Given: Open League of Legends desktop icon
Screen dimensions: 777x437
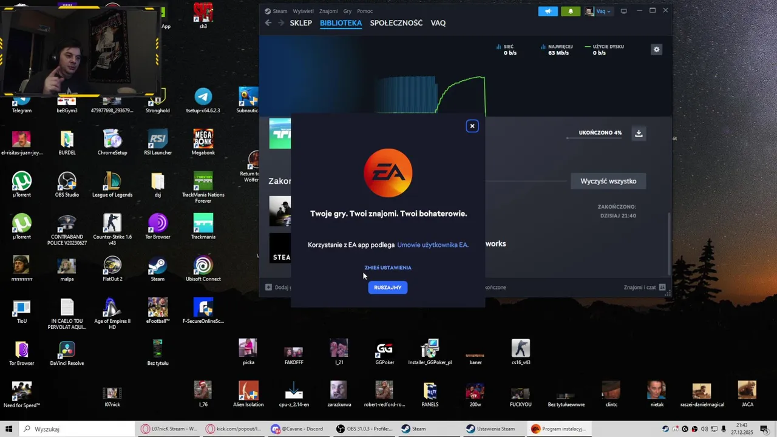Looking at the screenshot, I should pyautogui.click(x=112, y=185).
